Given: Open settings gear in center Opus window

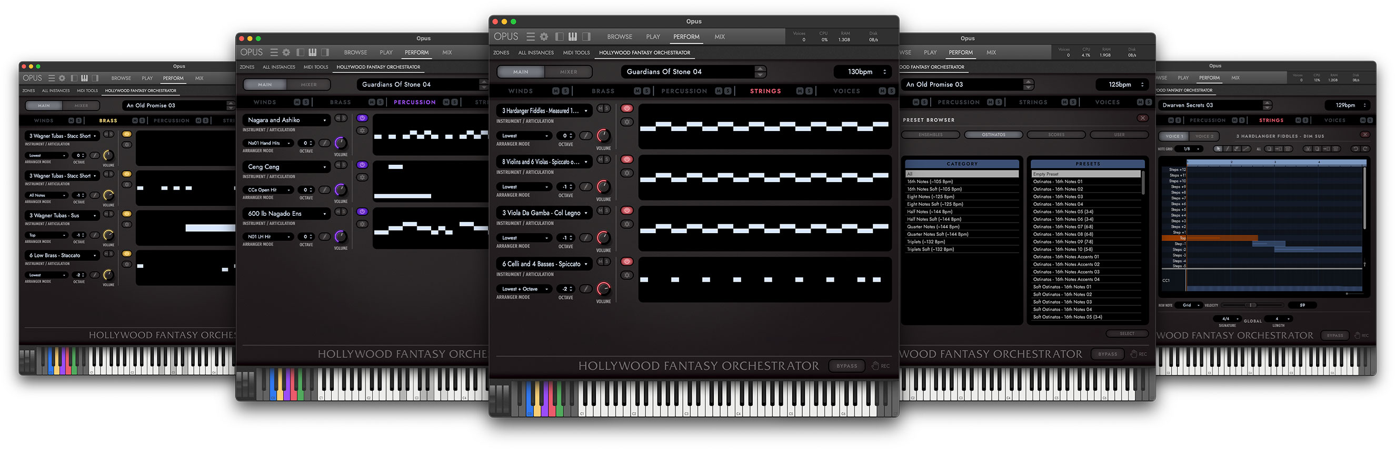Looking at the screenshot, I should tap(544, 37).
